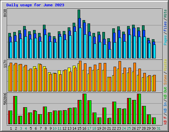This screenshot has width=169, height=132.
Task: Click the orange Sites bar for day 23
Action: point(120,76)
